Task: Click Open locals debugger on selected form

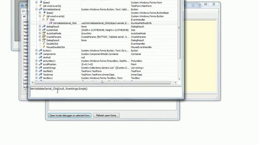Action: pos(70,116)
